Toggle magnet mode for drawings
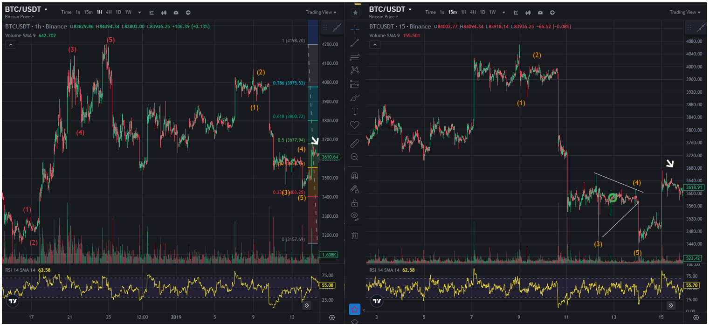This screenshot has width=710, height=325. (x=355, y=176)
